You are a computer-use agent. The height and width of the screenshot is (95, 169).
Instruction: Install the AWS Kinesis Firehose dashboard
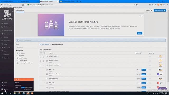pyautogui.click(x=144, y=74)
